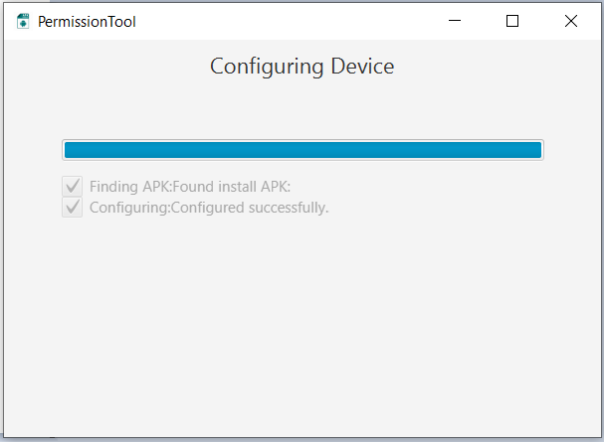
Task: Click the PermissionTool title text
Action: [87, 21]
